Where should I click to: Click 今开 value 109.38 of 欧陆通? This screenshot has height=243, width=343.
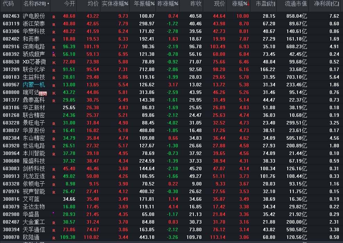pyautogui.click(x=68, y=237)
